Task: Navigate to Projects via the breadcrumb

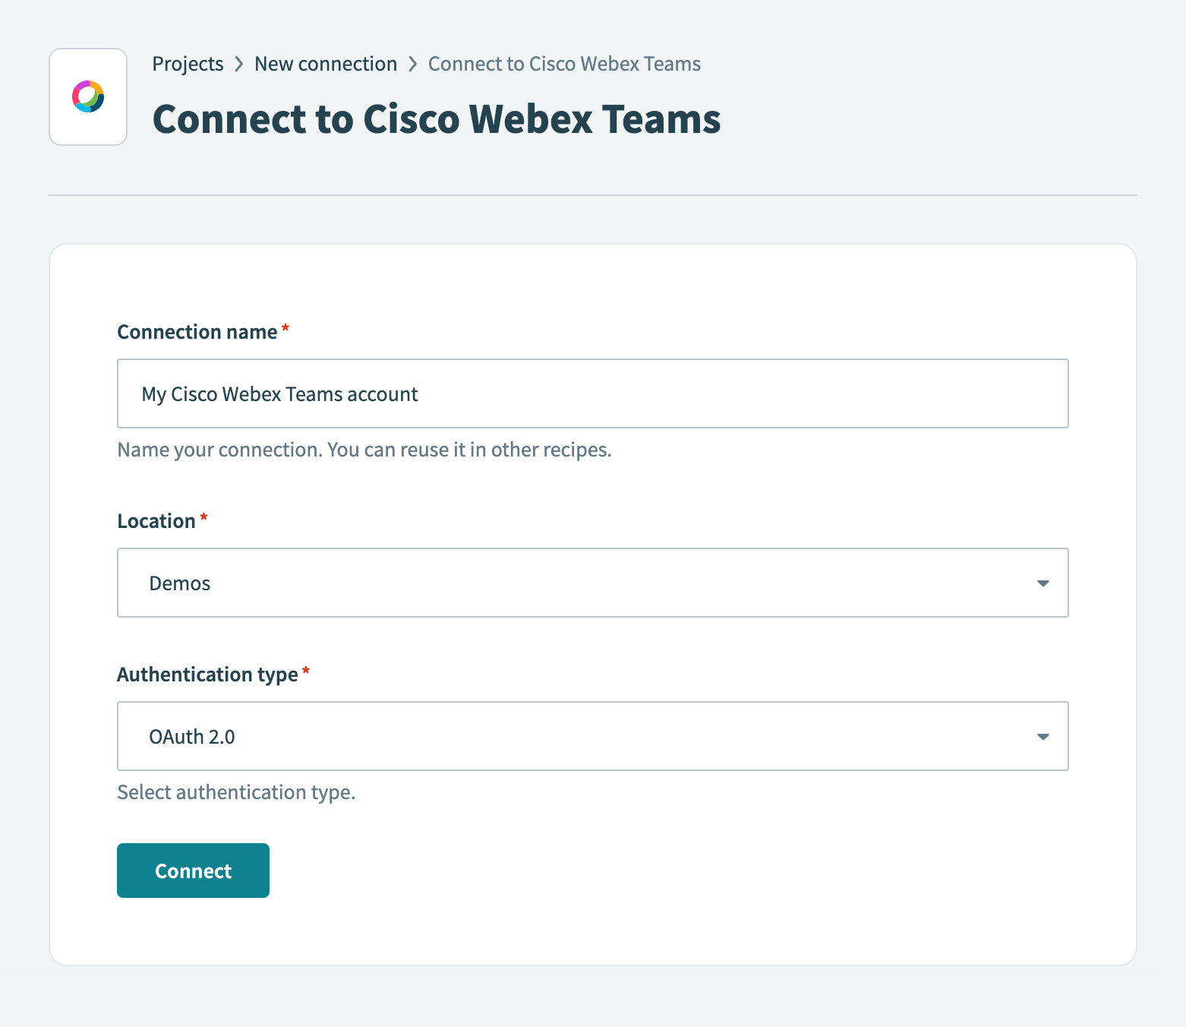Action: click(x=188, y=64)
